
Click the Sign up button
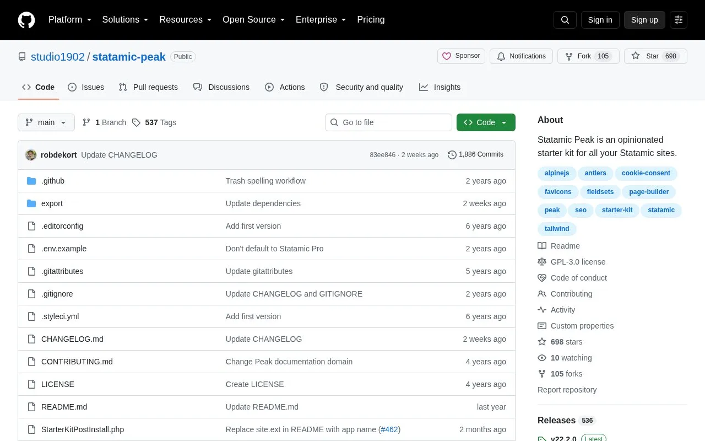tap(644, 20)
